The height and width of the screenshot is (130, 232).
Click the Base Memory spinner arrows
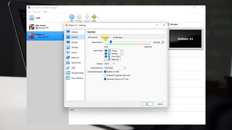pos(163,42)
